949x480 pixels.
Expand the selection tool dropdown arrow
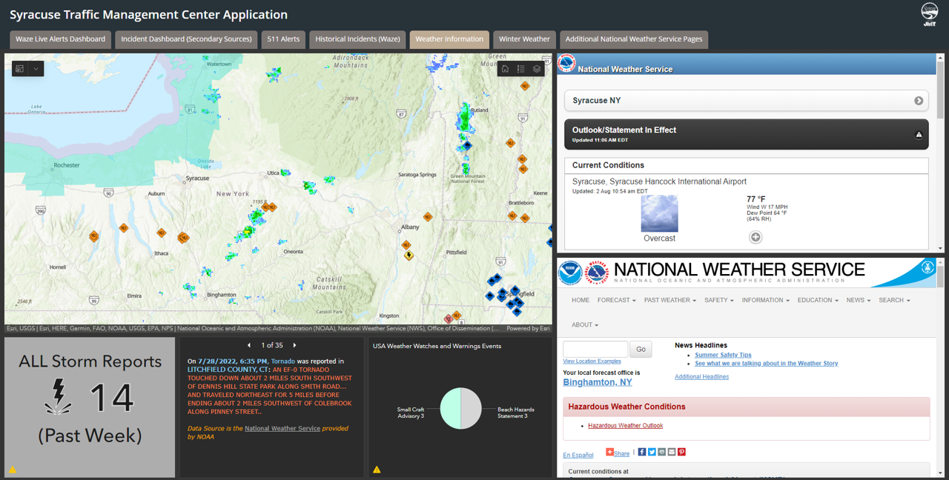36,69
